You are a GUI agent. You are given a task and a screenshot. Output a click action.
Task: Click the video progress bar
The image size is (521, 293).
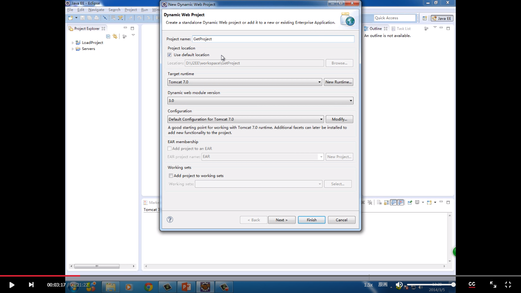[x=260, y=275]
